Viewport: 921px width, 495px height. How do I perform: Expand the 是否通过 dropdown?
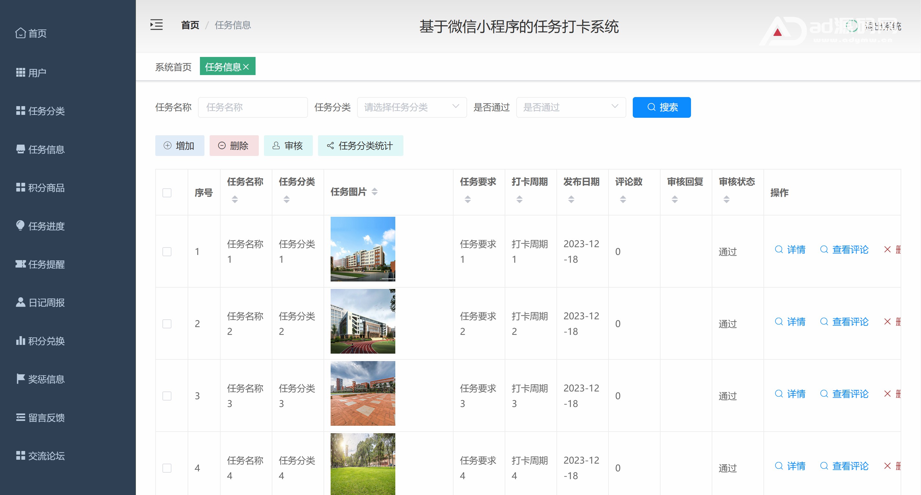click(571, 107)
